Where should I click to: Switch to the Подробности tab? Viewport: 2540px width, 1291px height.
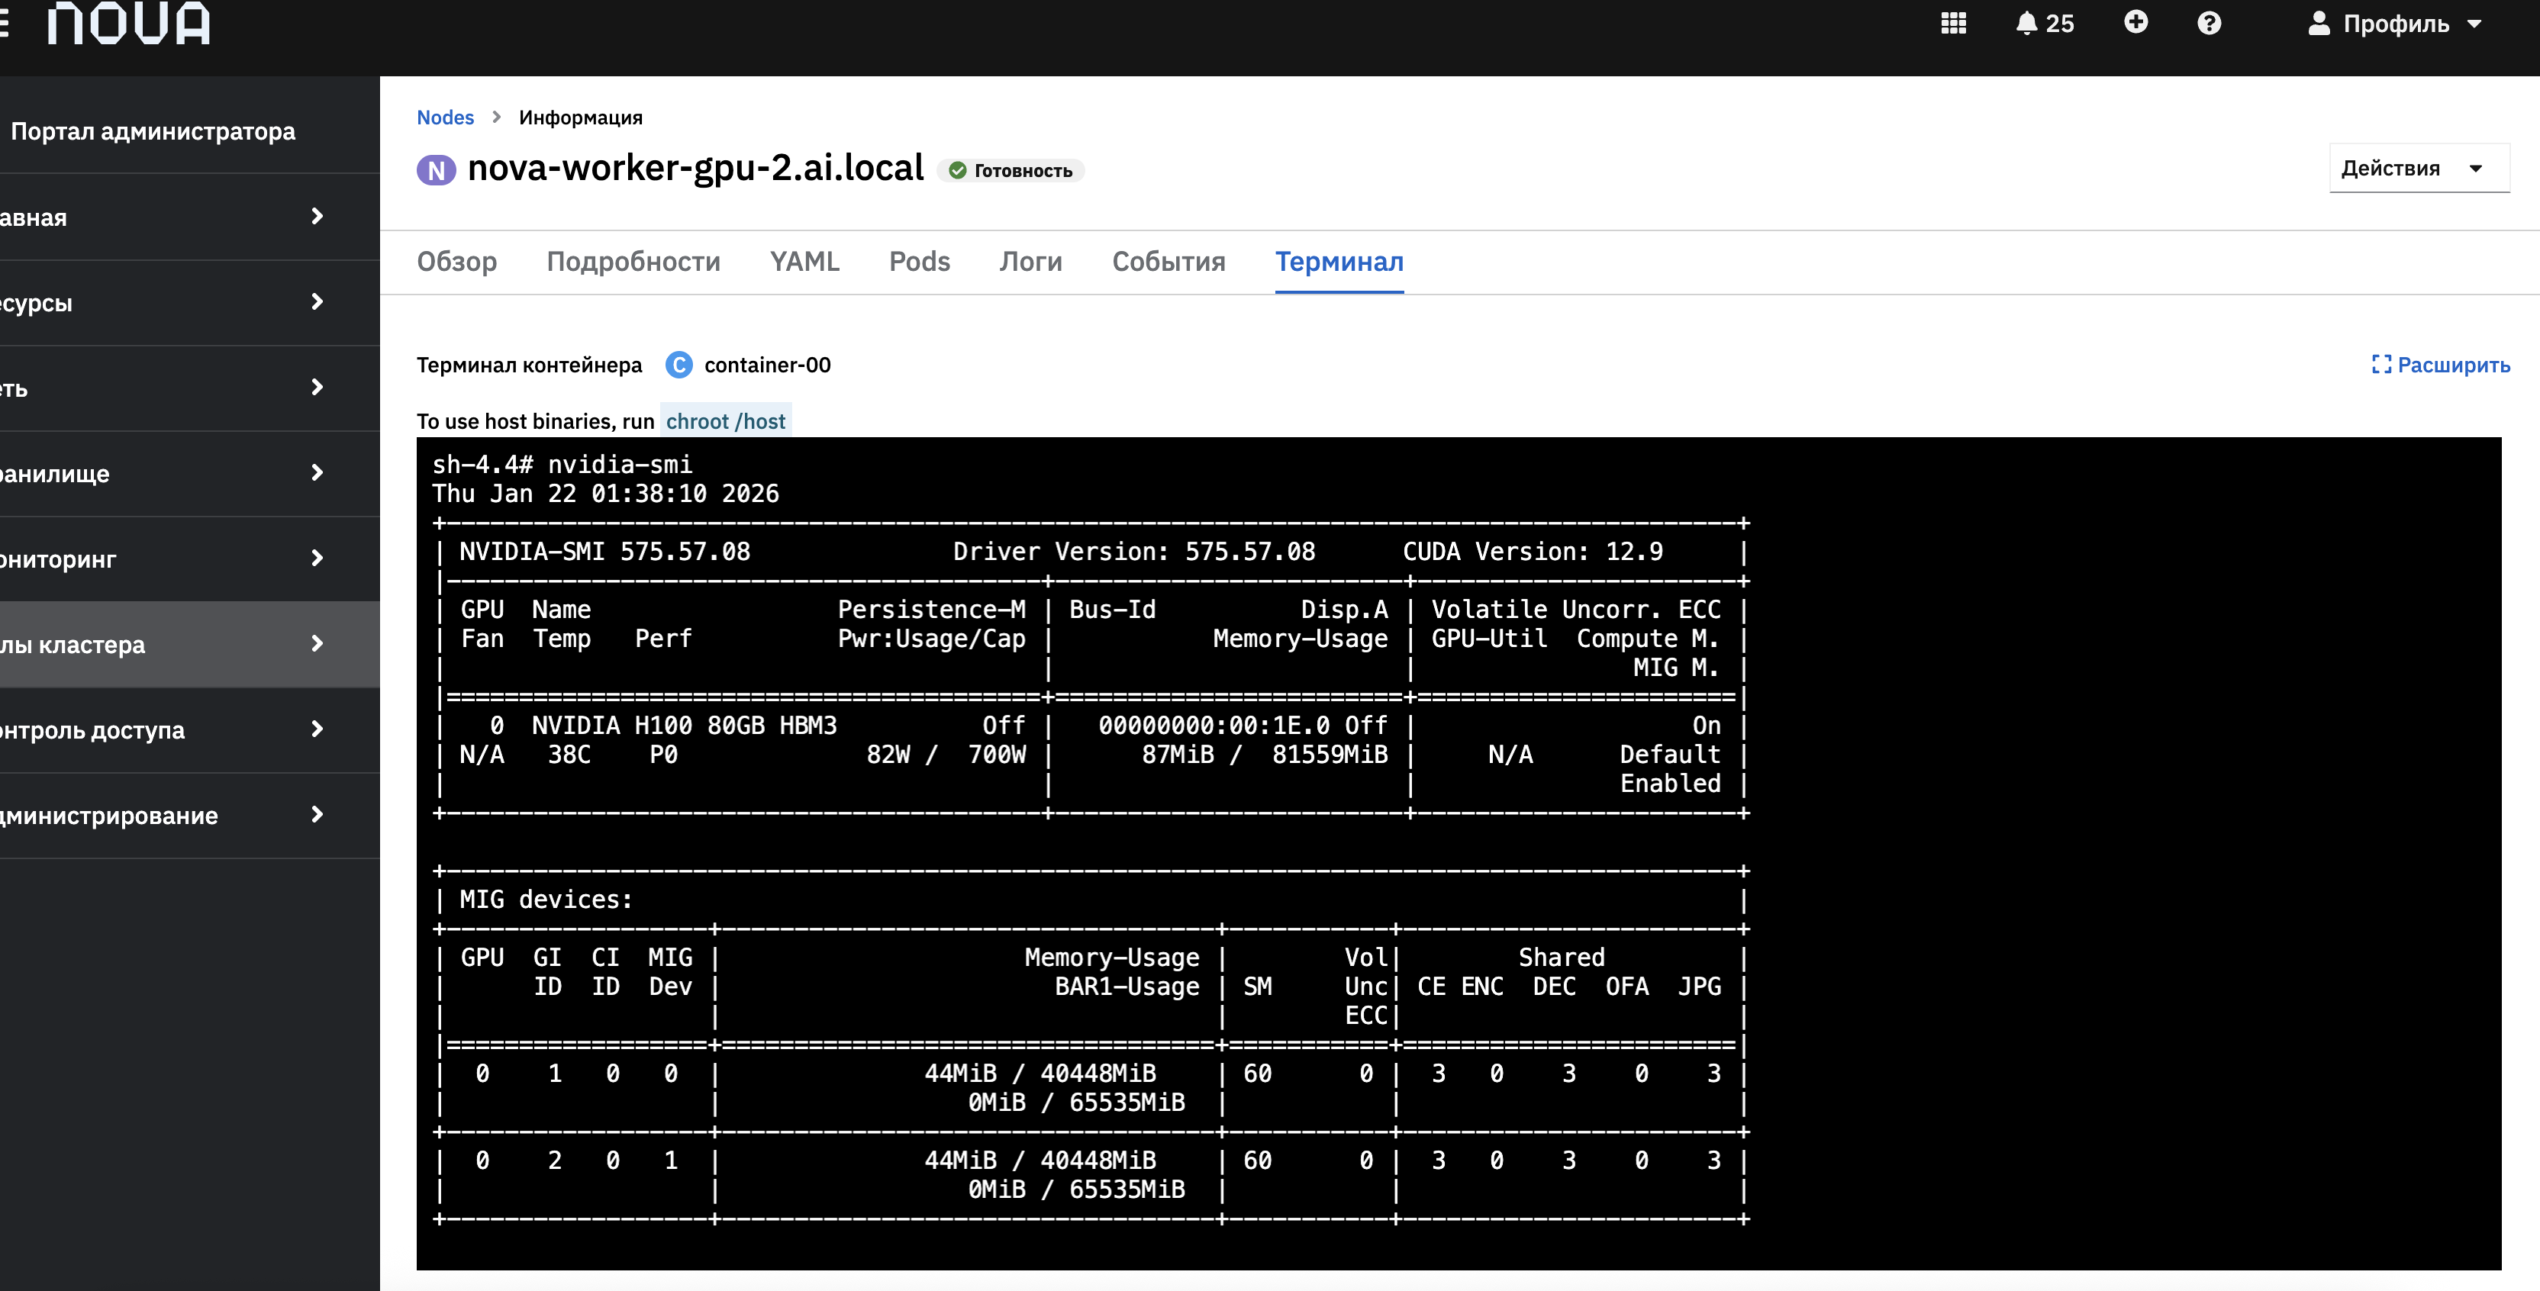[633, 261]
